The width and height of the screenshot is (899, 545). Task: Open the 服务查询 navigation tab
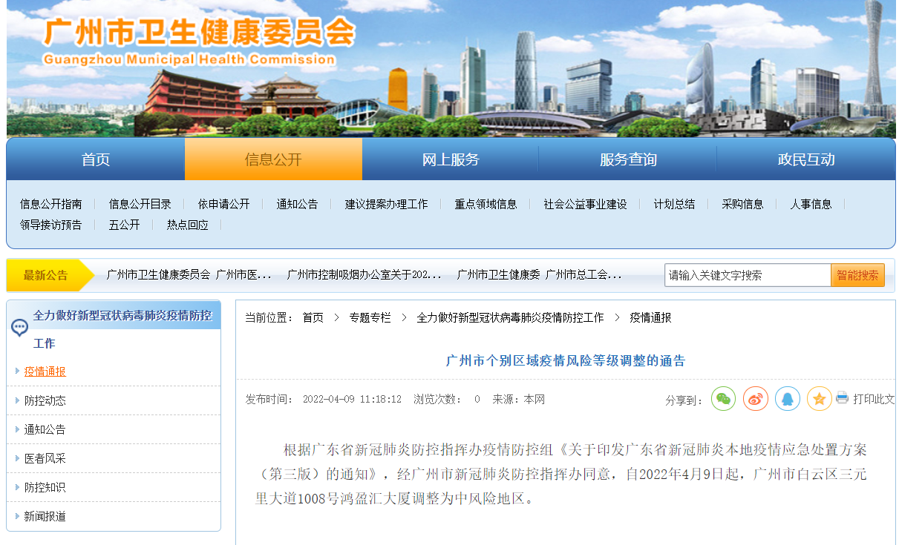click(628, 159)
